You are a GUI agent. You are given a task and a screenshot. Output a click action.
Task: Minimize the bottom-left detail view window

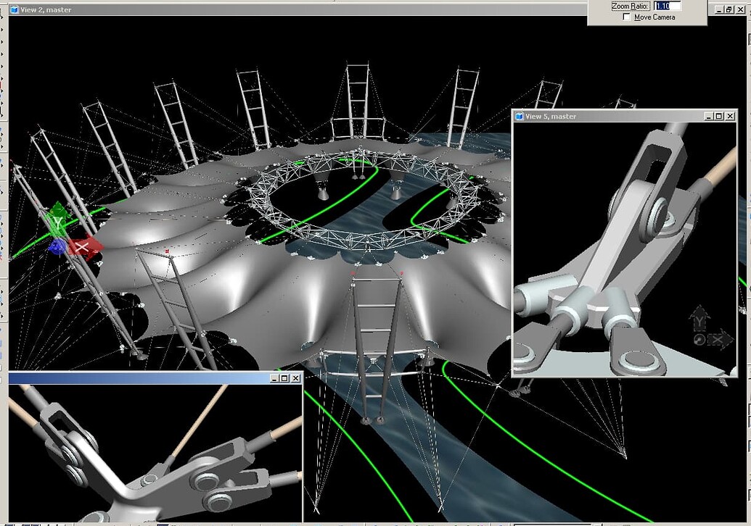(x=273, y=378)
